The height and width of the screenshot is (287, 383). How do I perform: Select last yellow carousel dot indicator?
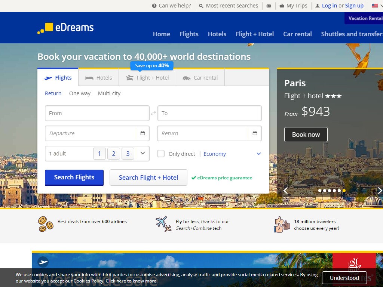[x=344, y=191]
